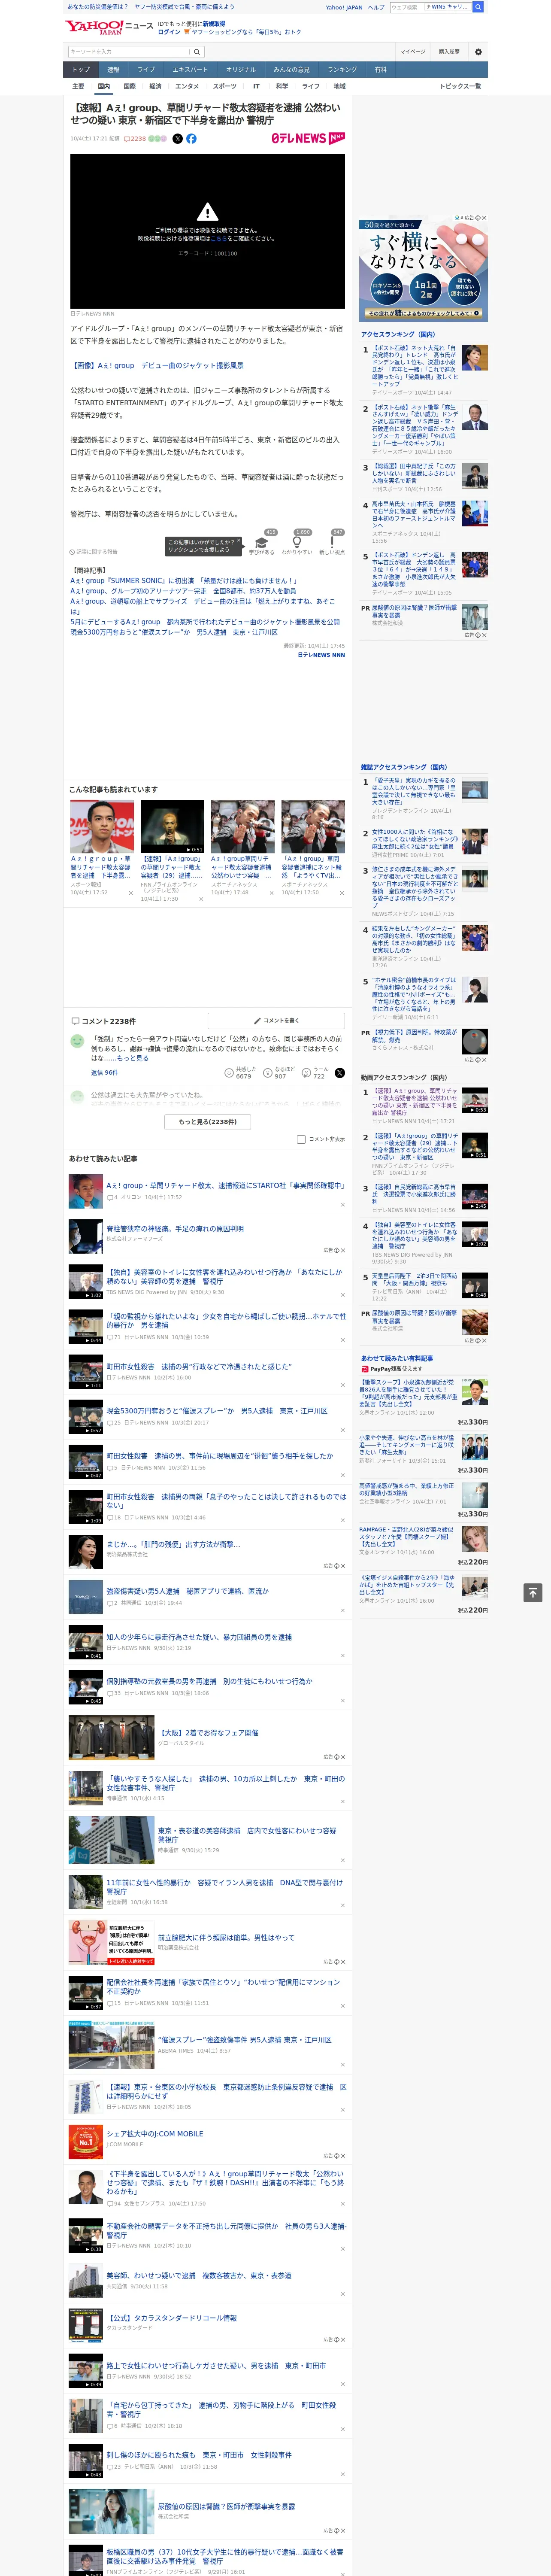The height and width of the screenshot is (2576, 551).
Task: Click the Yahoo! JAPAN ニュース logo
Action: 109,27
